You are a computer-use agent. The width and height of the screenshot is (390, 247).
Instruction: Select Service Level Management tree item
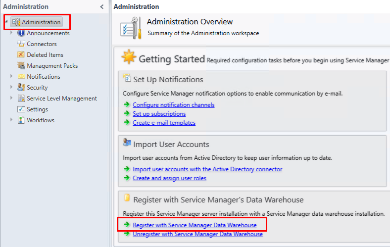62,99
